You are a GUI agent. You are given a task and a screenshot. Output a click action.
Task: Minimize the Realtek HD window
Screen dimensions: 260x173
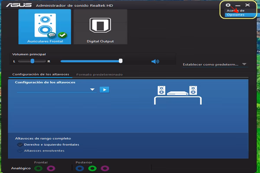pos(238,6)
